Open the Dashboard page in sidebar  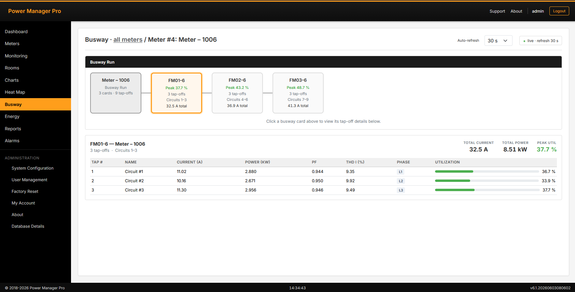36,31
